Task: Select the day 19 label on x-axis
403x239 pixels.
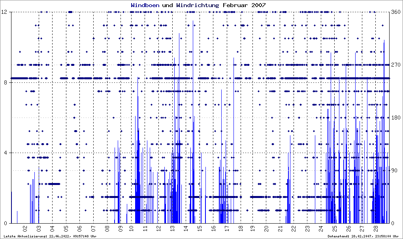Action: (252, 228)
